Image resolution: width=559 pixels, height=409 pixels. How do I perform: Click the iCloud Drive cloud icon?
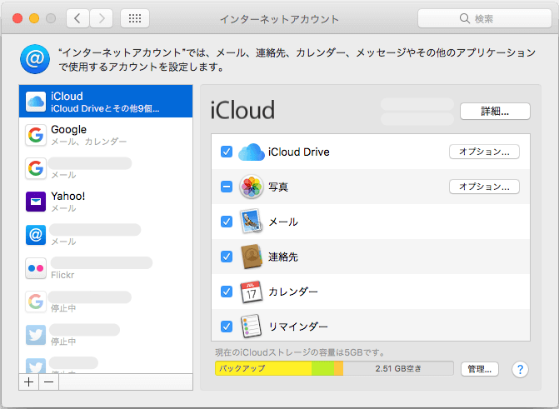click(252, 152)
